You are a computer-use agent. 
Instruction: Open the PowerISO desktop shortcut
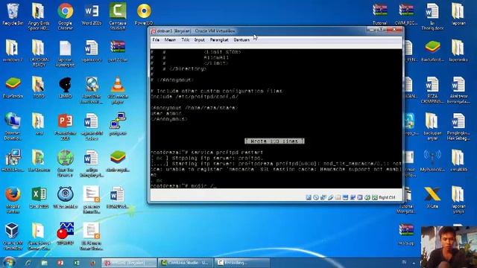[144, 14]
